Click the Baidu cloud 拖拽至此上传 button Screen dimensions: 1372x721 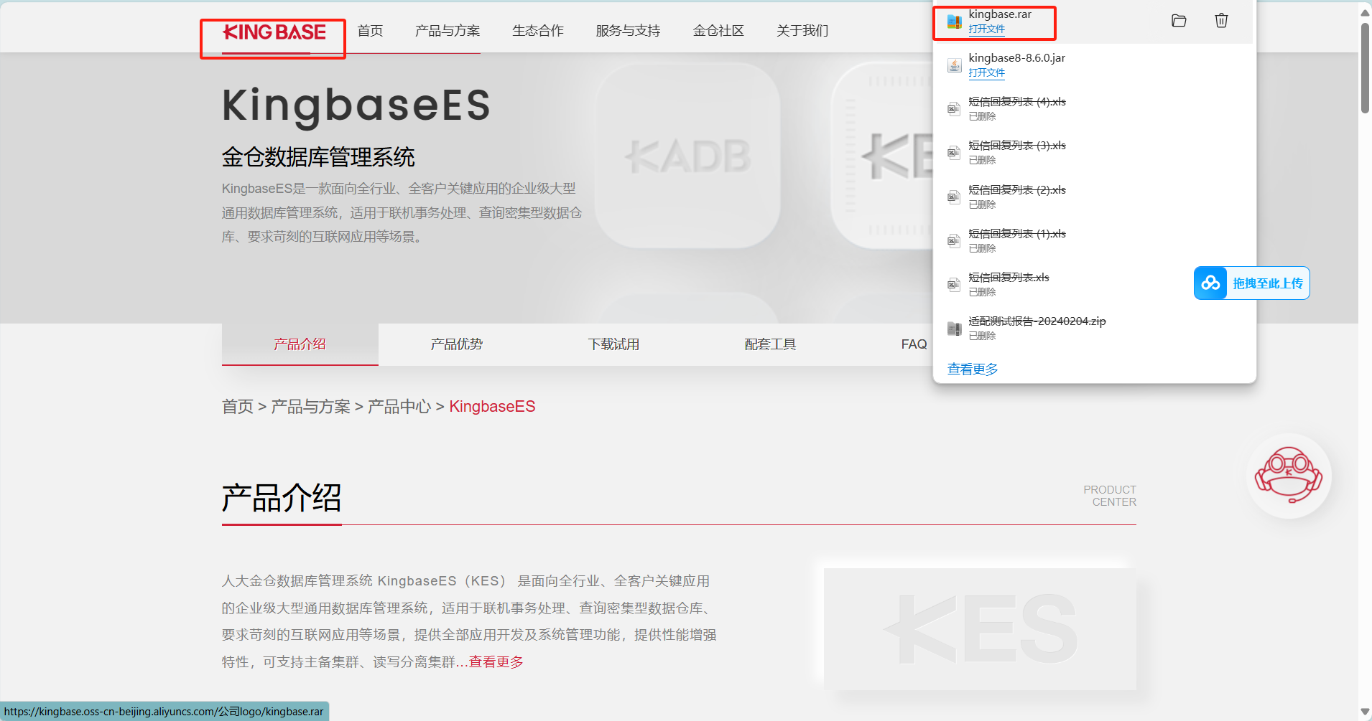pos(1252,283)
